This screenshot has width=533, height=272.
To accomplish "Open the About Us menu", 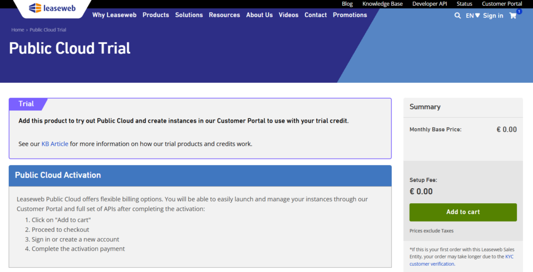I will (259, 15).
